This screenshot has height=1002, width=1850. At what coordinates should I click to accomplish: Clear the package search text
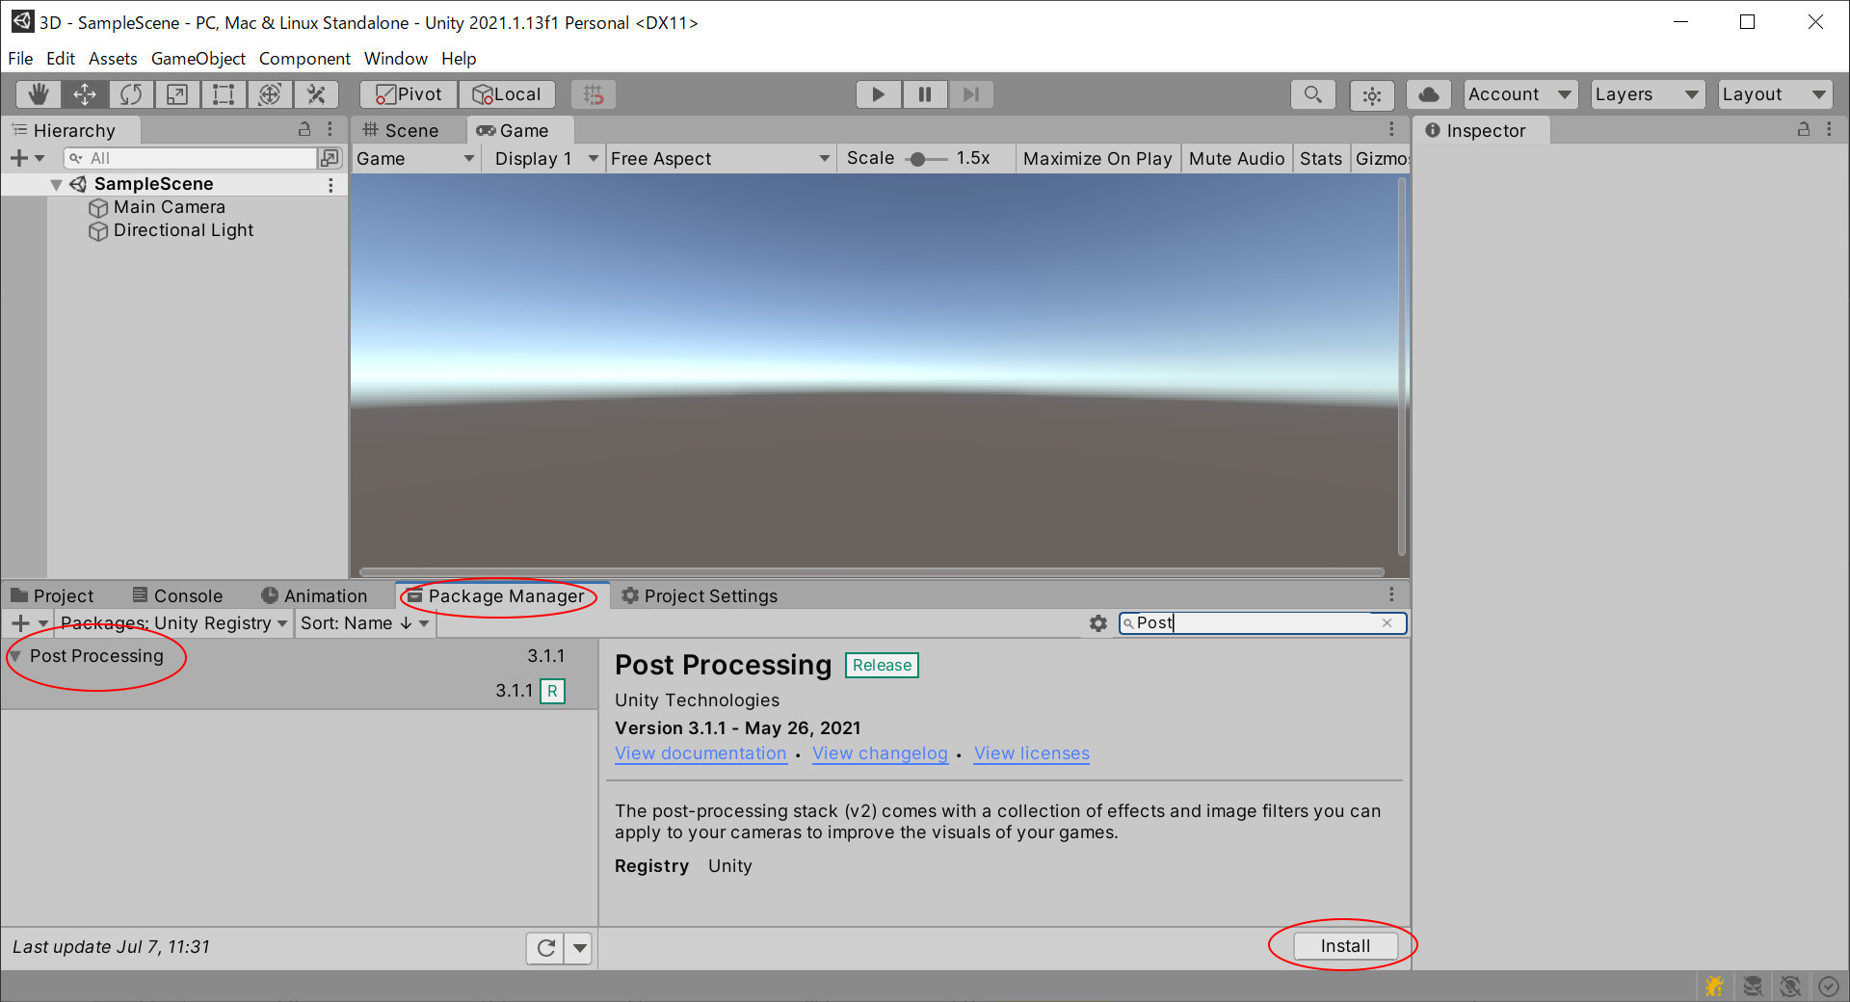(1387, 623)
